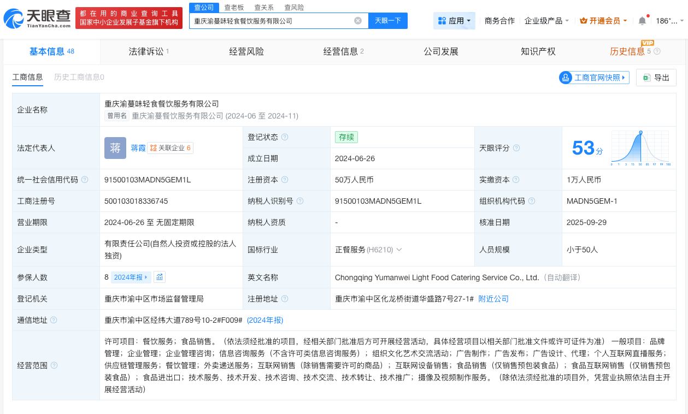Expand the 正餐服务 (H6210) industry dropdown

coord(399,250)
